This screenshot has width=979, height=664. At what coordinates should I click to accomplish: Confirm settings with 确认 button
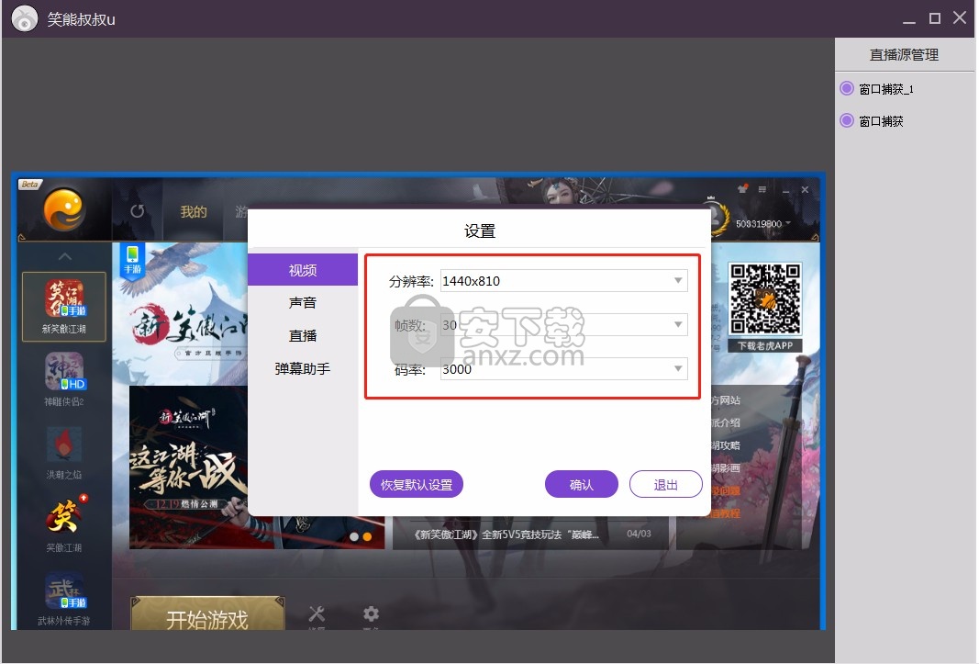(582, 485)
